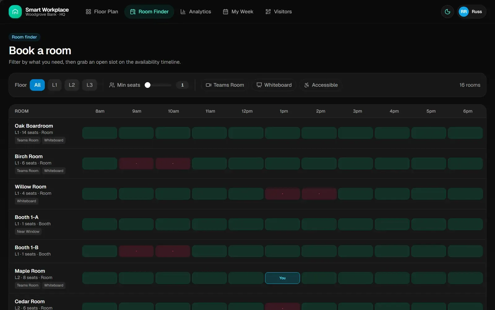Click the Cedar Room name
Image resolution: width=495 pixels, height=310 pixels.
(30, 301)
